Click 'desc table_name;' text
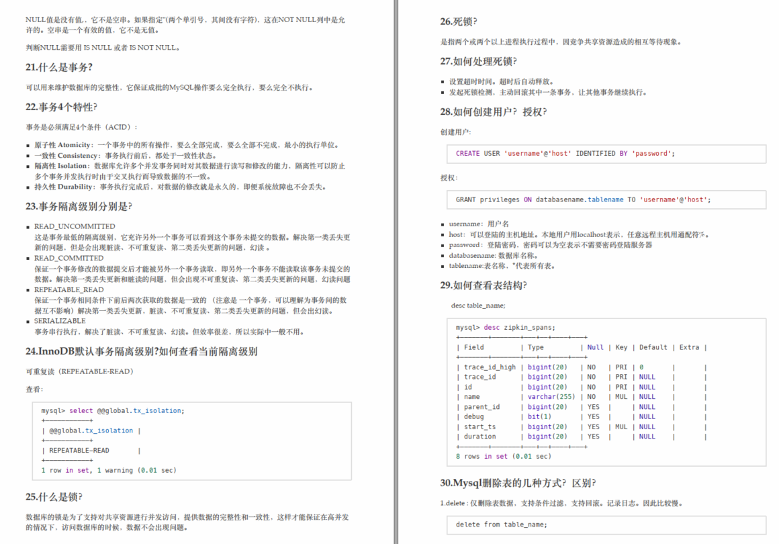779x544 pixels. [x=478, y=306]
